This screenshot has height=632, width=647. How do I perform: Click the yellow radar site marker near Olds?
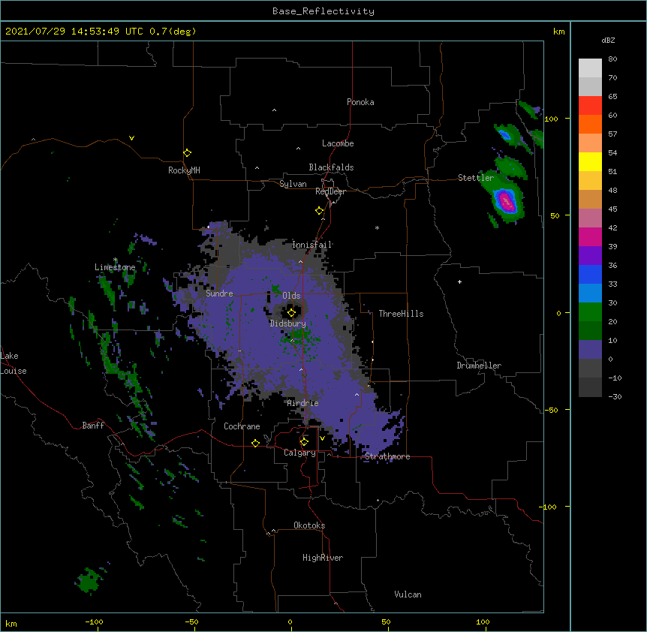(x=291, y=313)
